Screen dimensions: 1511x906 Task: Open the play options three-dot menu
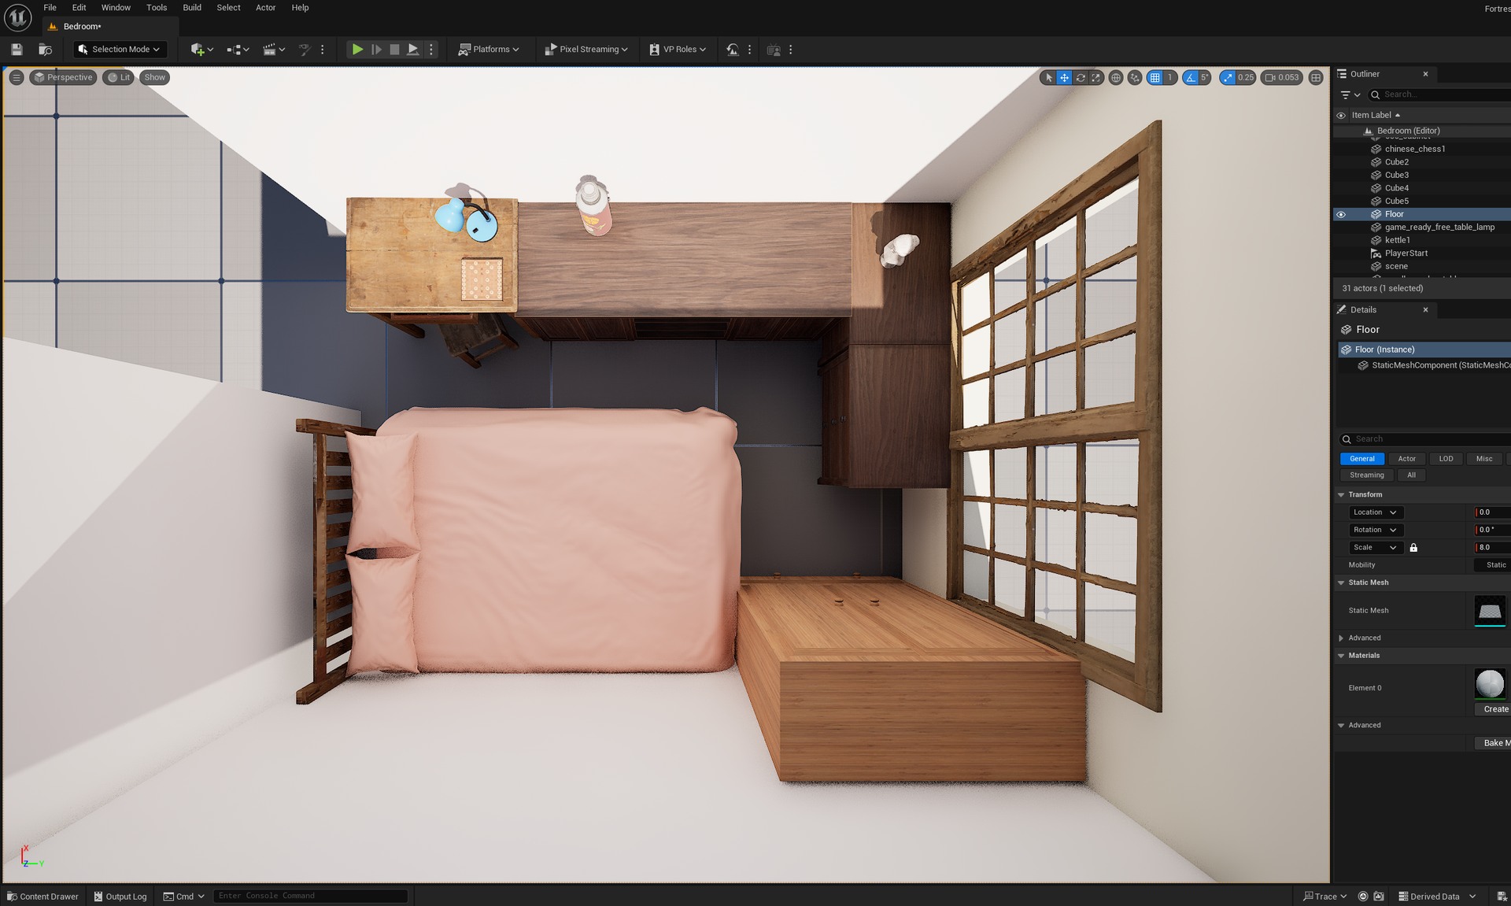point(430,50)
